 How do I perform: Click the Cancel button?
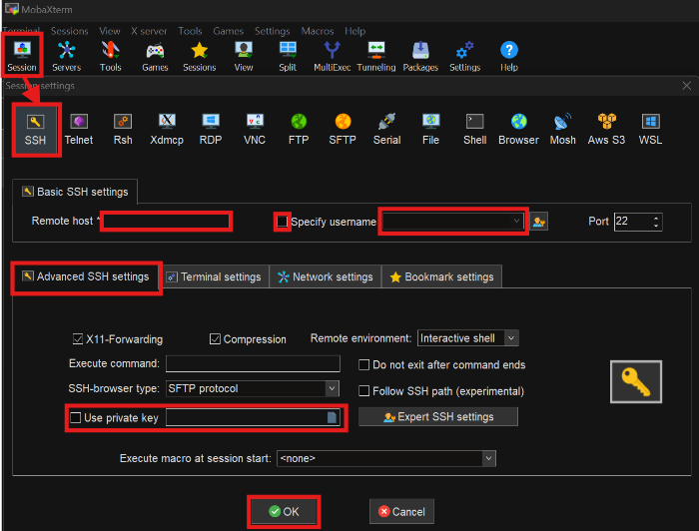401,511
